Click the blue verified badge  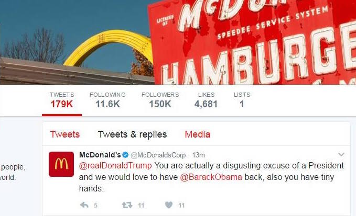125,155
